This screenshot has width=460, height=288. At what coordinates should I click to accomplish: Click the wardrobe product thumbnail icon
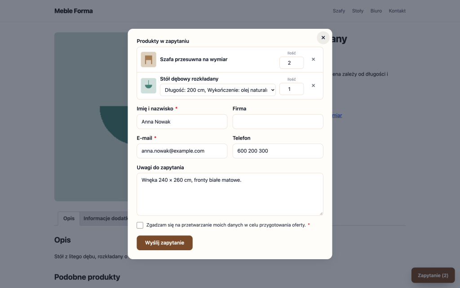coord(148,59)
